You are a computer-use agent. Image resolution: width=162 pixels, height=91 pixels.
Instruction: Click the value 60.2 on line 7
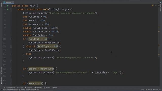tap(54, 28)
